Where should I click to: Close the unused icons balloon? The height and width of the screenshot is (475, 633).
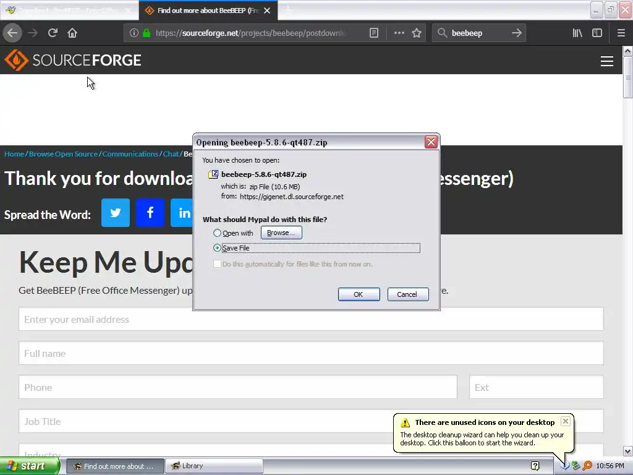(566, 421)
